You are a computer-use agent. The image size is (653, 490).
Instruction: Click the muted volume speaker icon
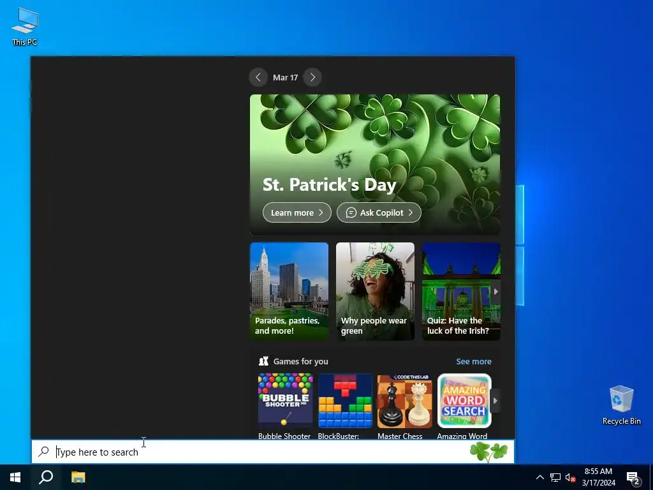[x=570, y=477]
